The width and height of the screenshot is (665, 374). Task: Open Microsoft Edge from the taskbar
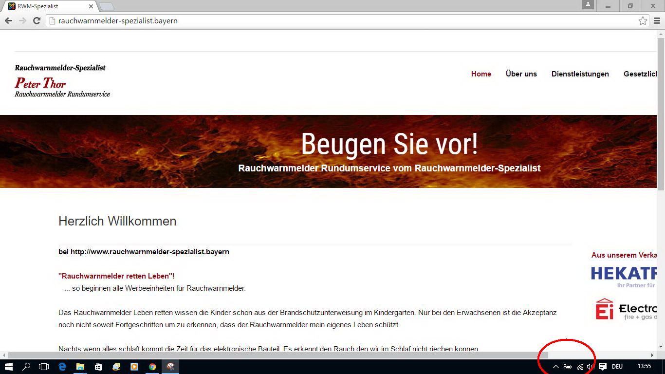pyautogui.click(x=62, y=367)
